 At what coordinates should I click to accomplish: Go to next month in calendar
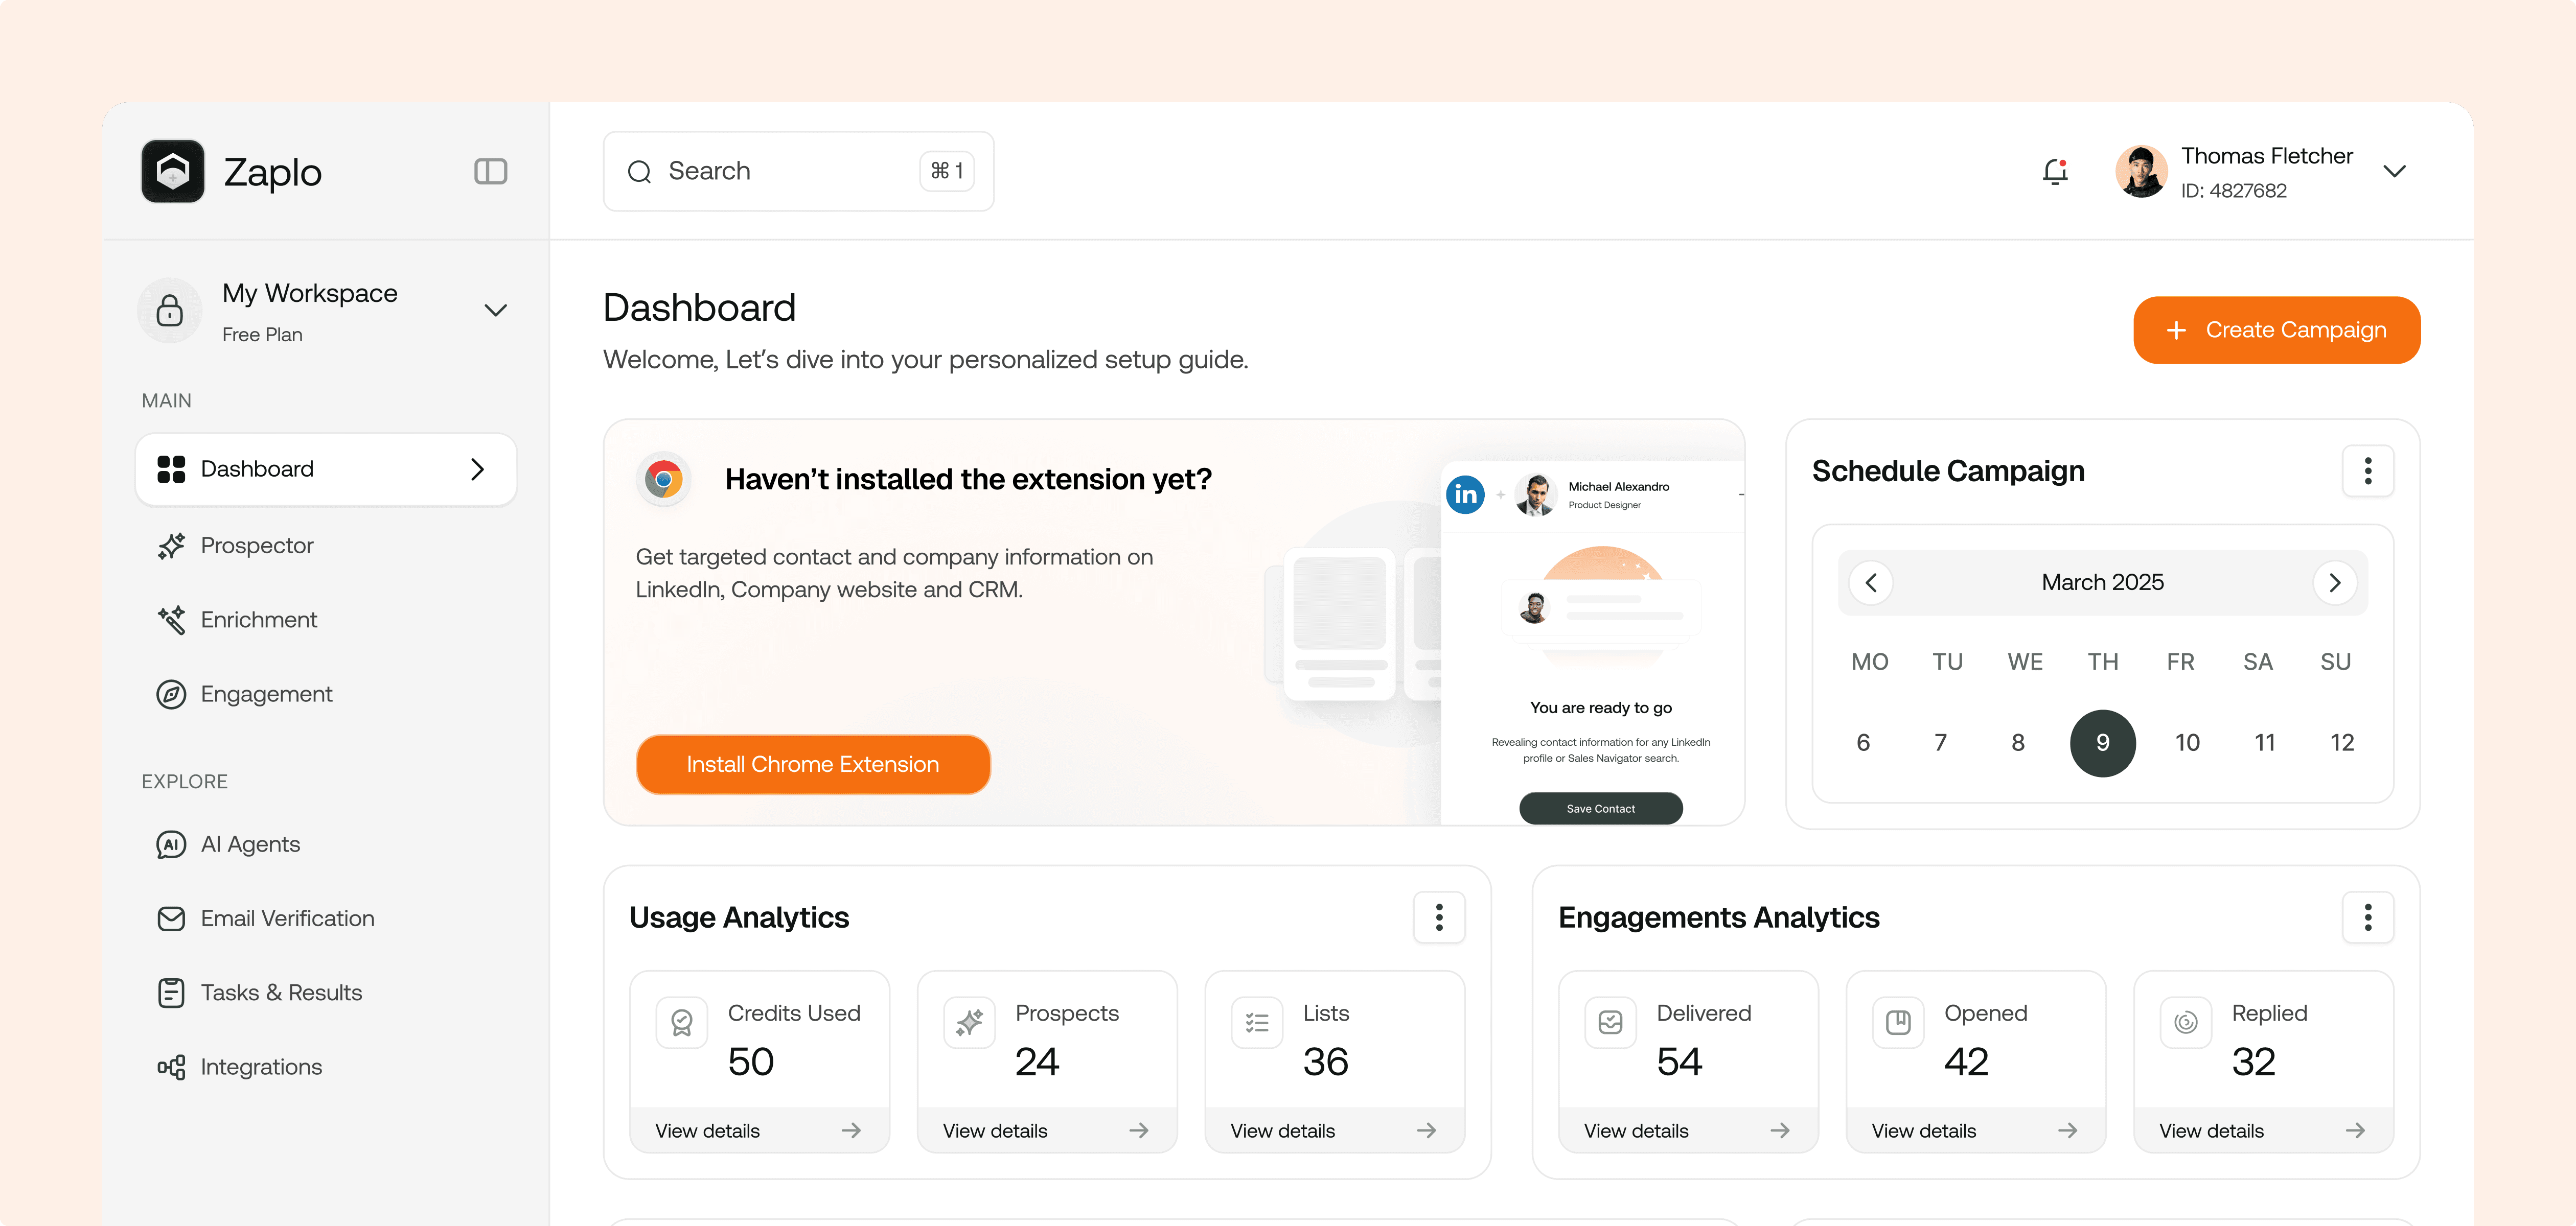[2334, 582]
